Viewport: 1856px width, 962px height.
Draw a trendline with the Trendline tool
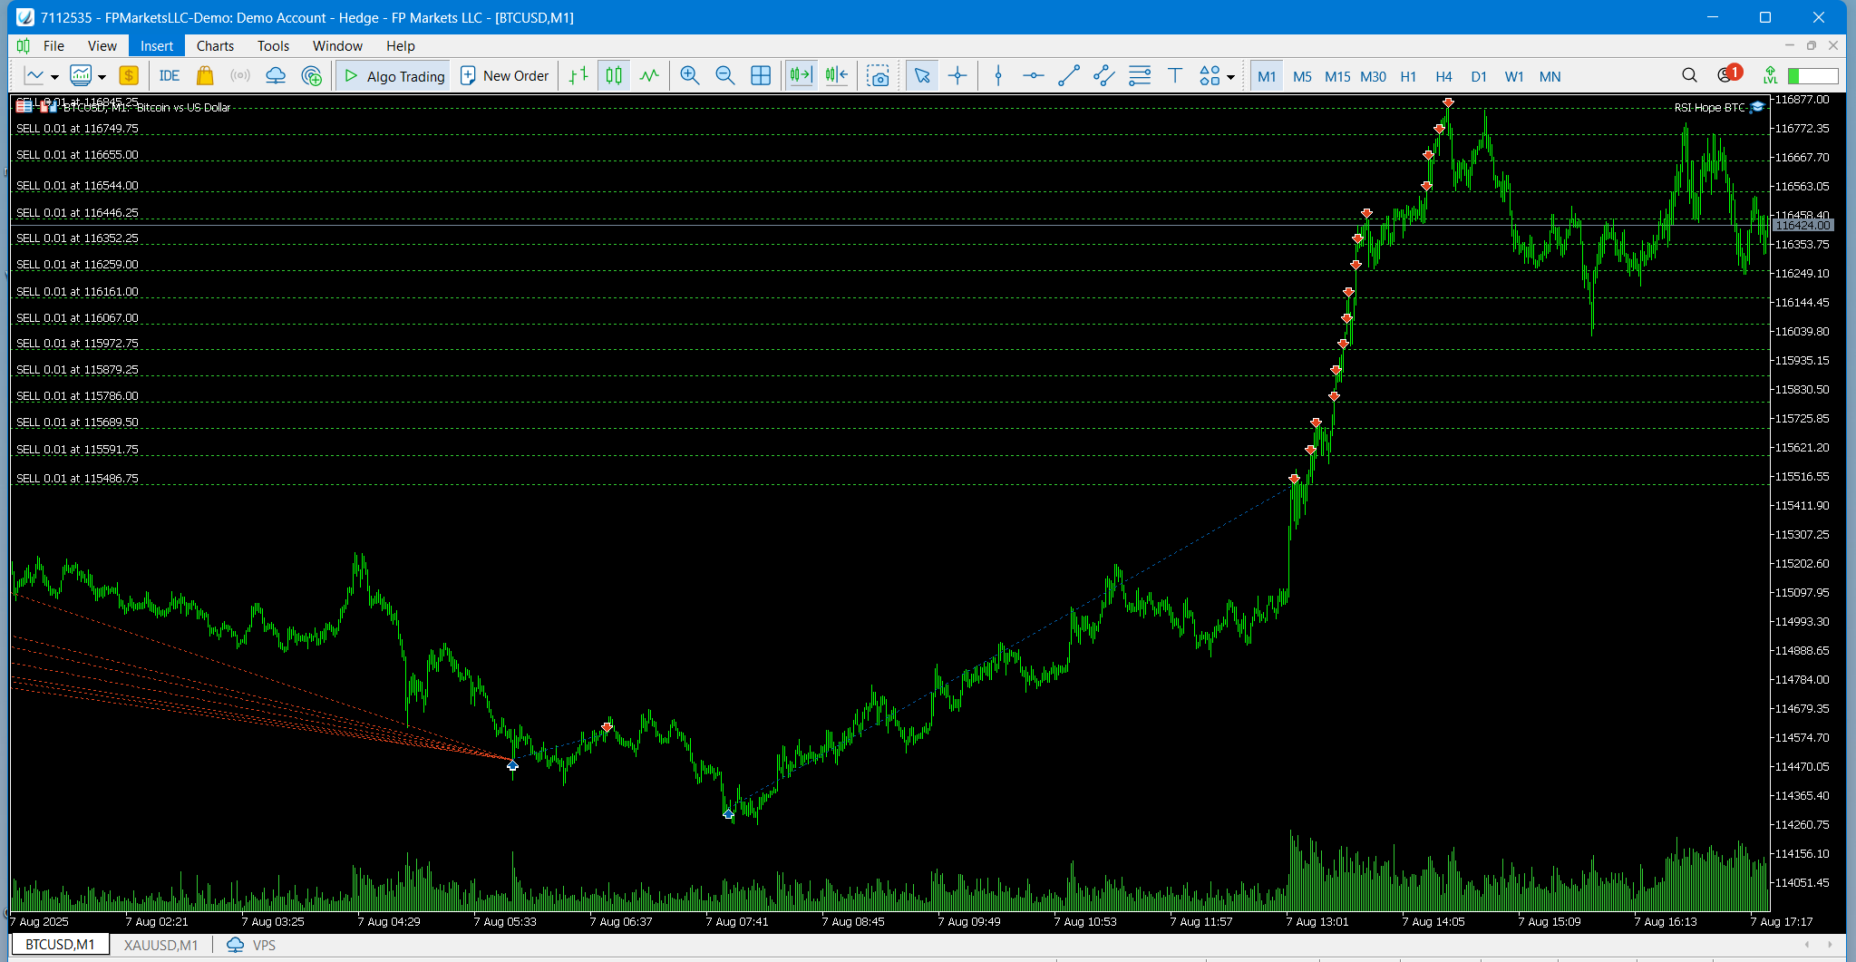point(1069,76)
